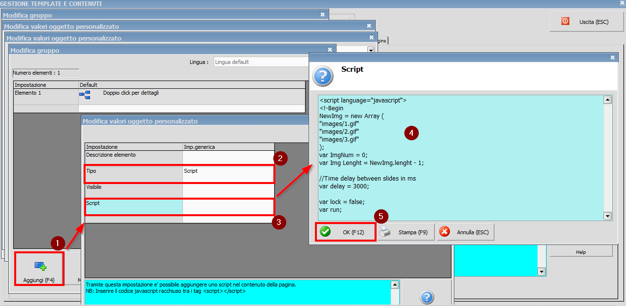Close the Script dialog window

613,57
